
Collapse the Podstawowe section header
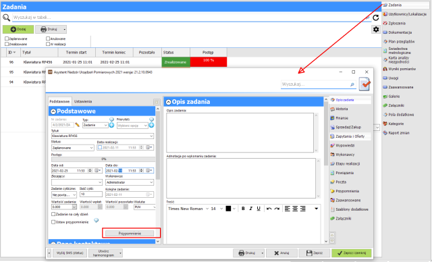(x=53, y=111)
